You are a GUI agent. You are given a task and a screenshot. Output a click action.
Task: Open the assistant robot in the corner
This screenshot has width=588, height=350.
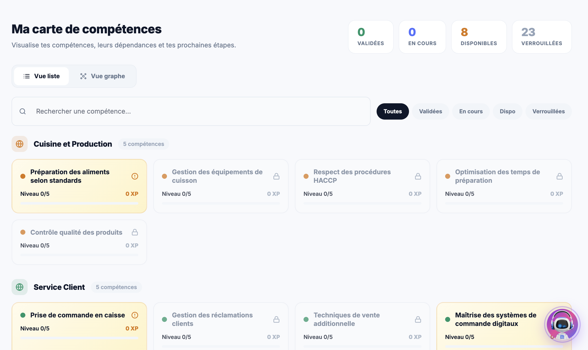pos(563,324)
